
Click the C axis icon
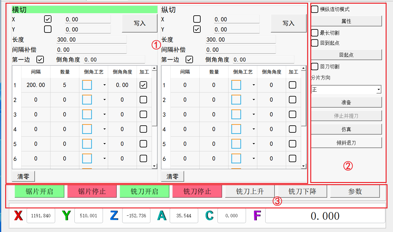[210, 216]
